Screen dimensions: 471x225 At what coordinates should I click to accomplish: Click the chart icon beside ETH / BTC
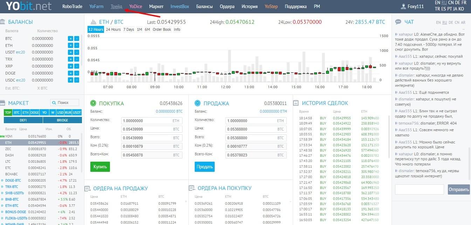click(x=93, y=22)
